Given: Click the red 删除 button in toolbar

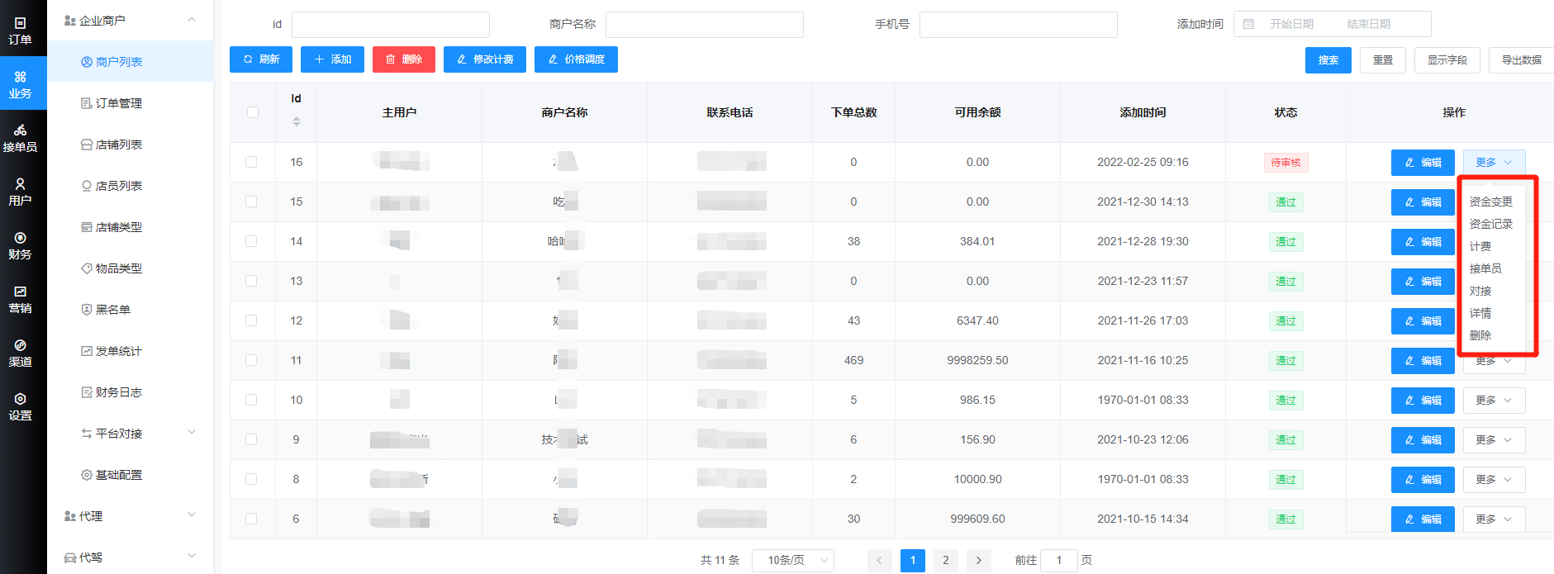Looking at the screenshot, I should (404, 59).
